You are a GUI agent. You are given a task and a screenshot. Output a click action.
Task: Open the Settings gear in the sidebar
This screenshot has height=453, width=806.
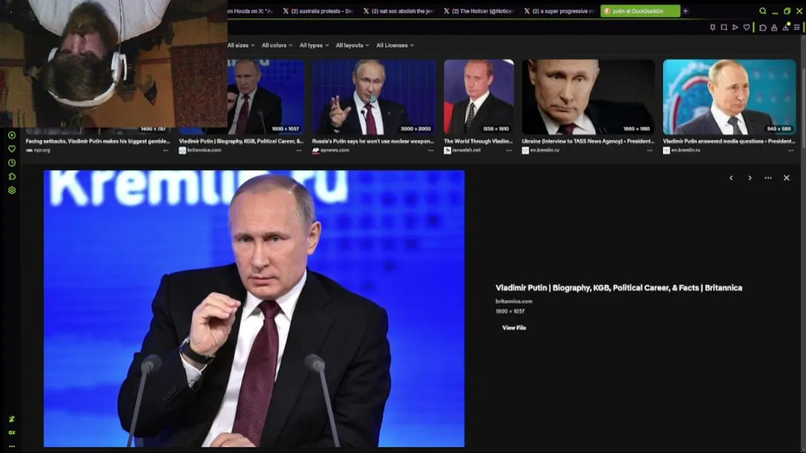[x=11, y=190]
